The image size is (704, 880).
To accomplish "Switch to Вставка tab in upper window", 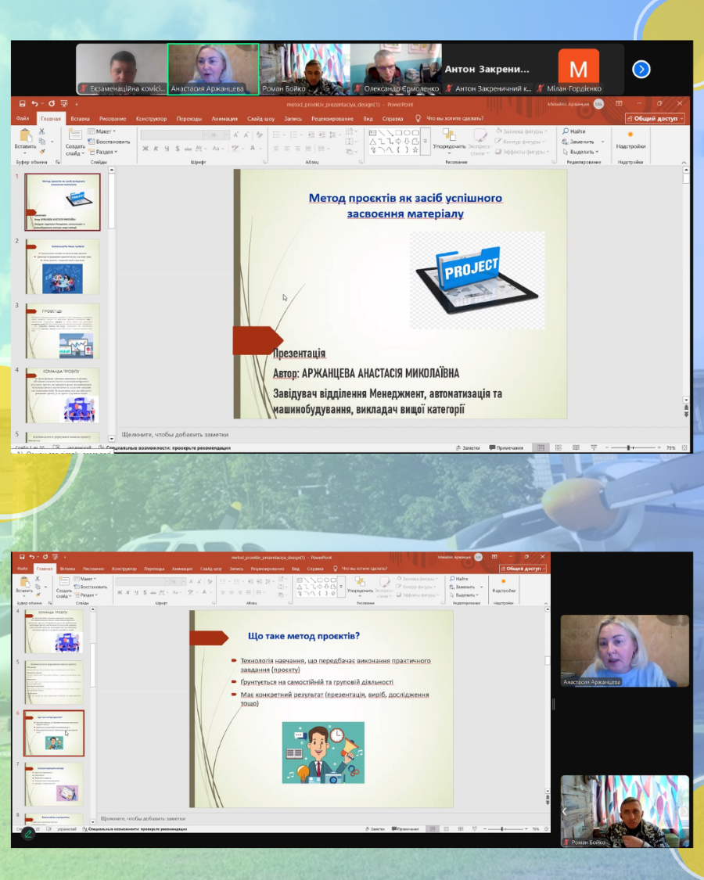I will click(x=80, y=119).
